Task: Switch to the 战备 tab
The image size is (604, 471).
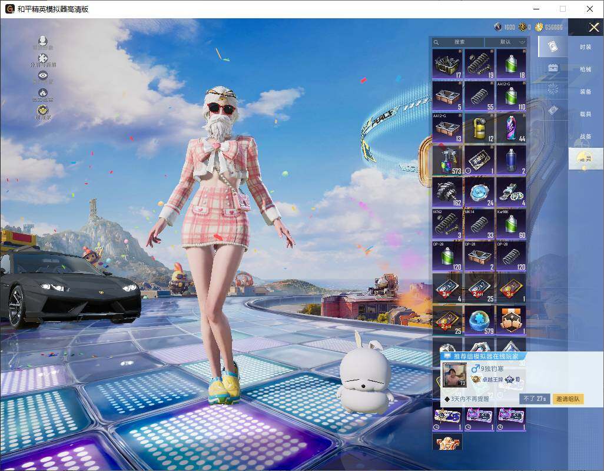Action: click(586, 137)
